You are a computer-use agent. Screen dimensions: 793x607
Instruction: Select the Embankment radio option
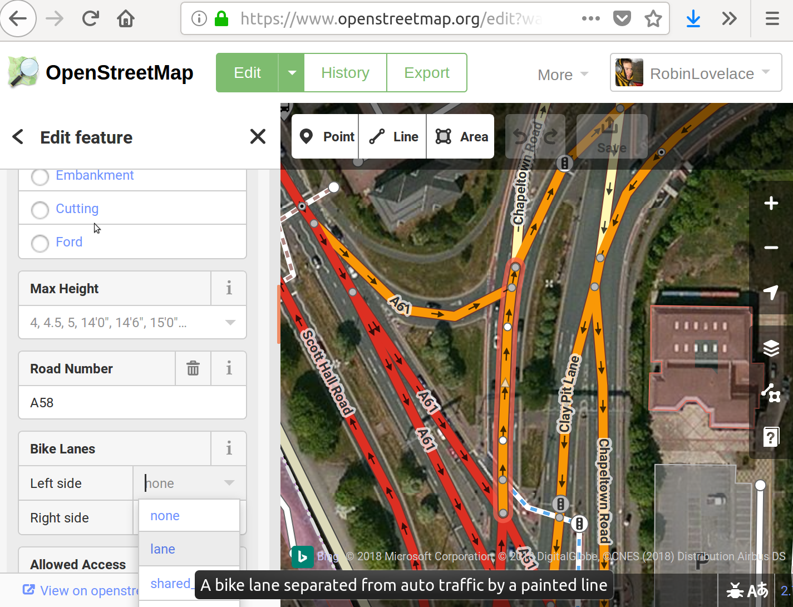point(40,177)
